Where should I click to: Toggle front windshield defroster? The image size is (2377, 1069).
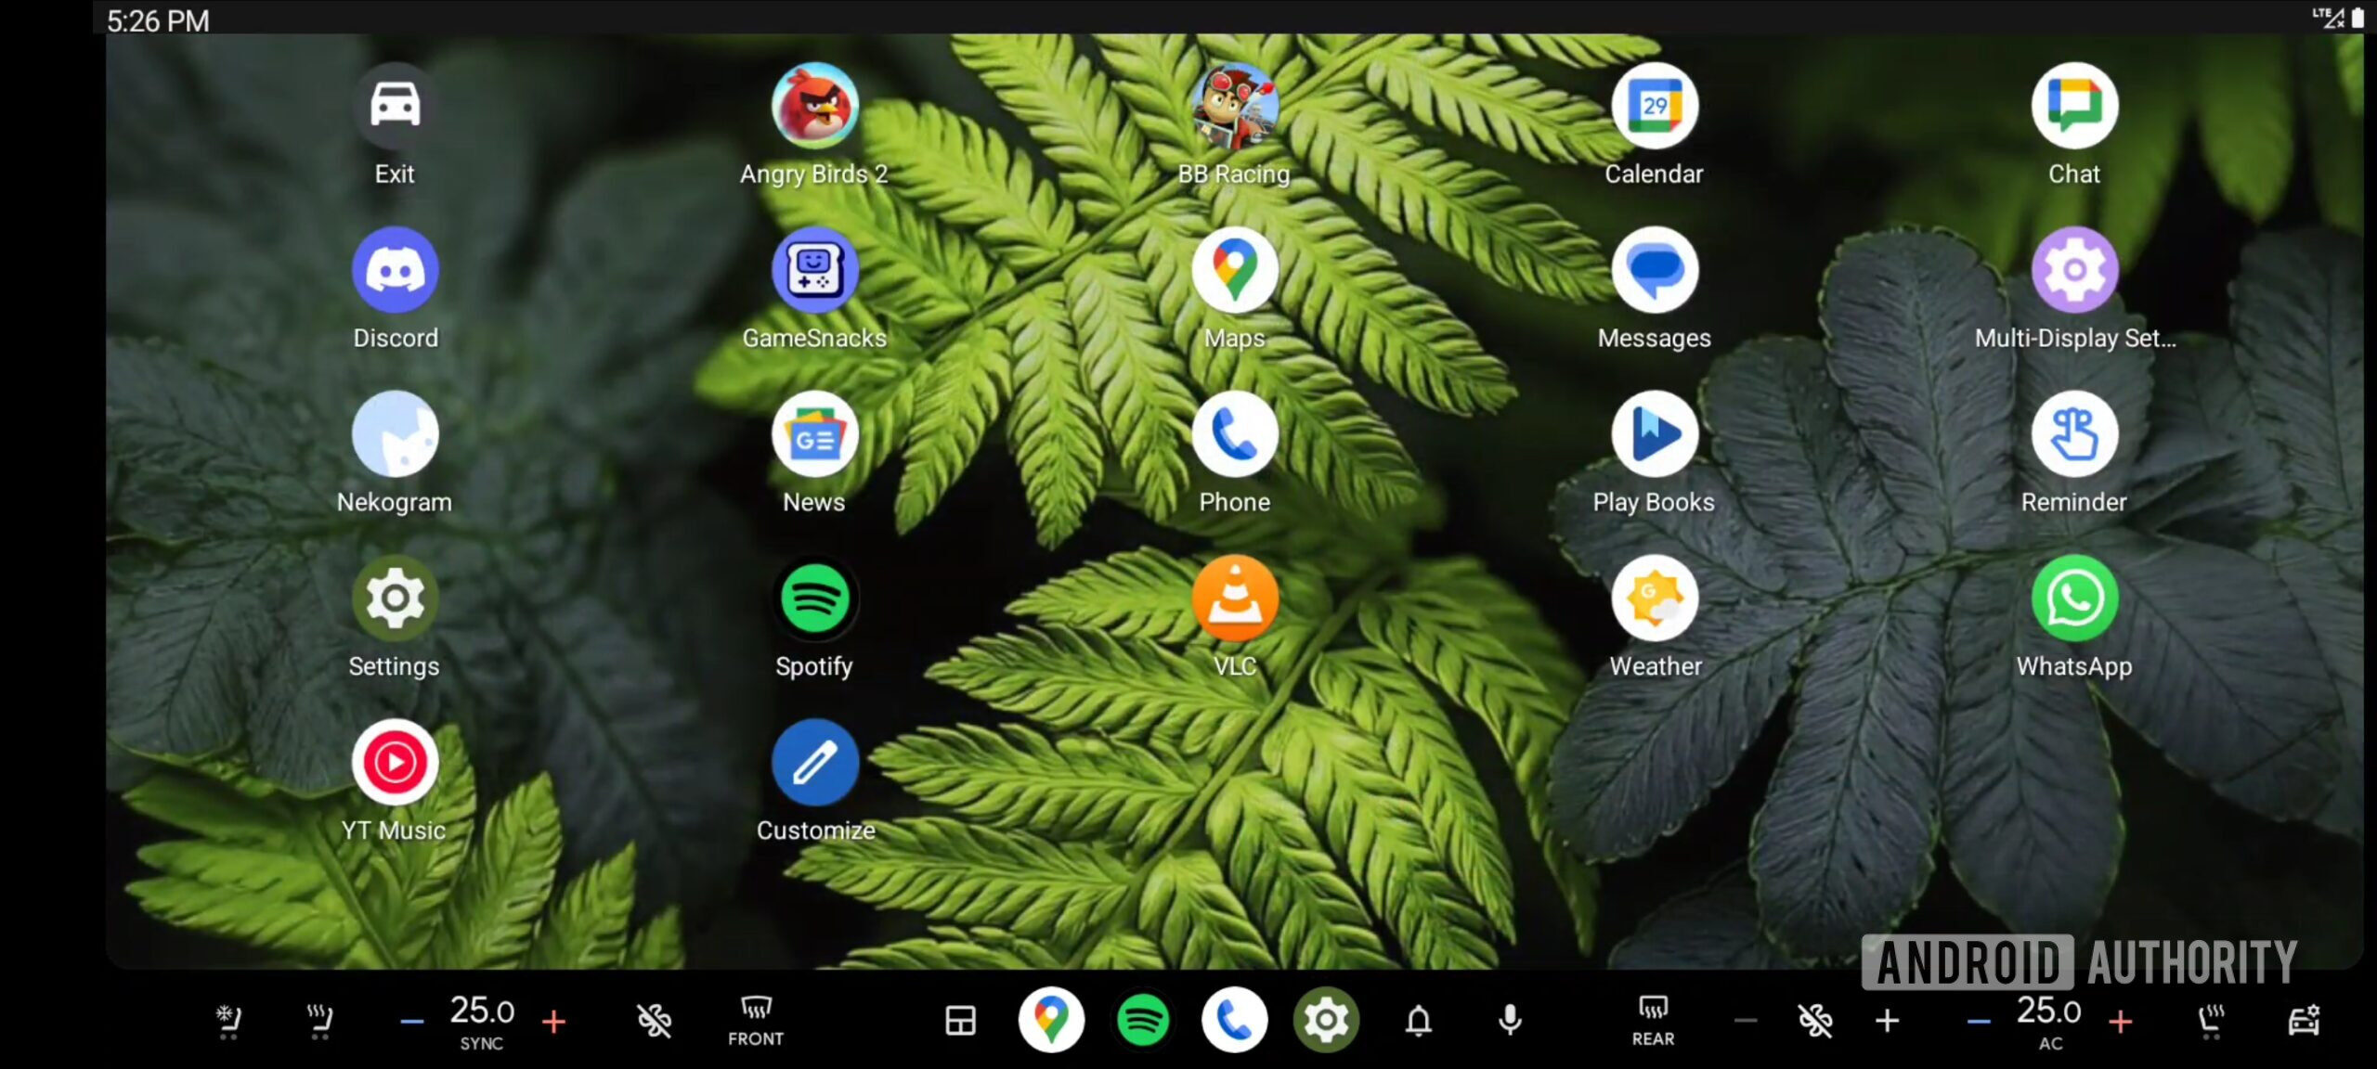[x=755, y=1020]
